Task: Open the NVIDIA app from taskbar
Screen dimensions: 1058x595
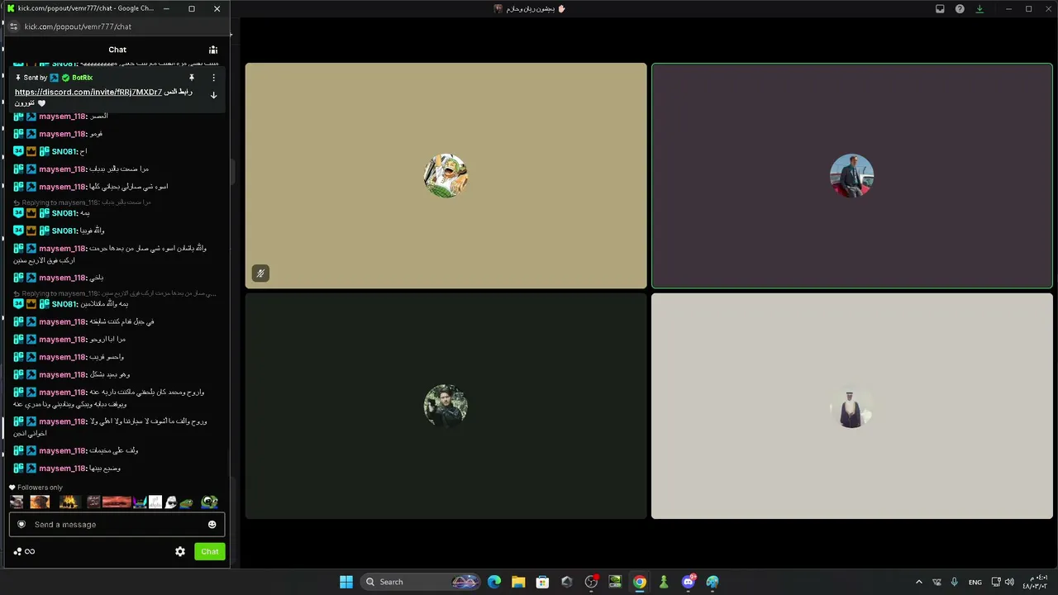Action: coord(615,582)
